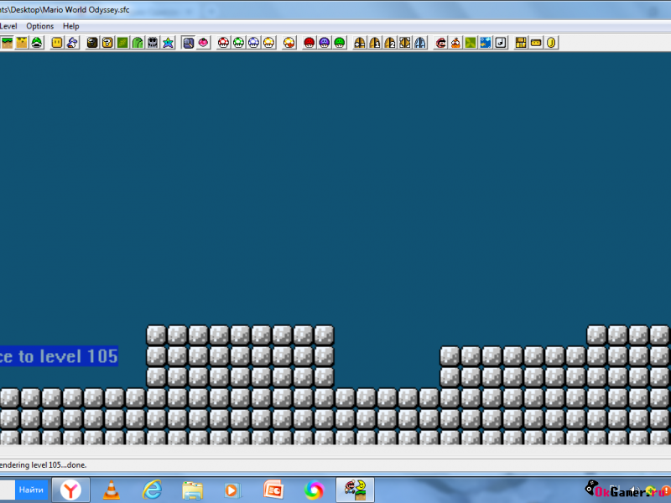Click the red-spotted mushroom icon

click(223, 43)
